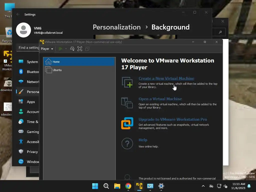Open the notification bell icon
Viewport: 256px width, 192px height.
[x=249, y=186]
